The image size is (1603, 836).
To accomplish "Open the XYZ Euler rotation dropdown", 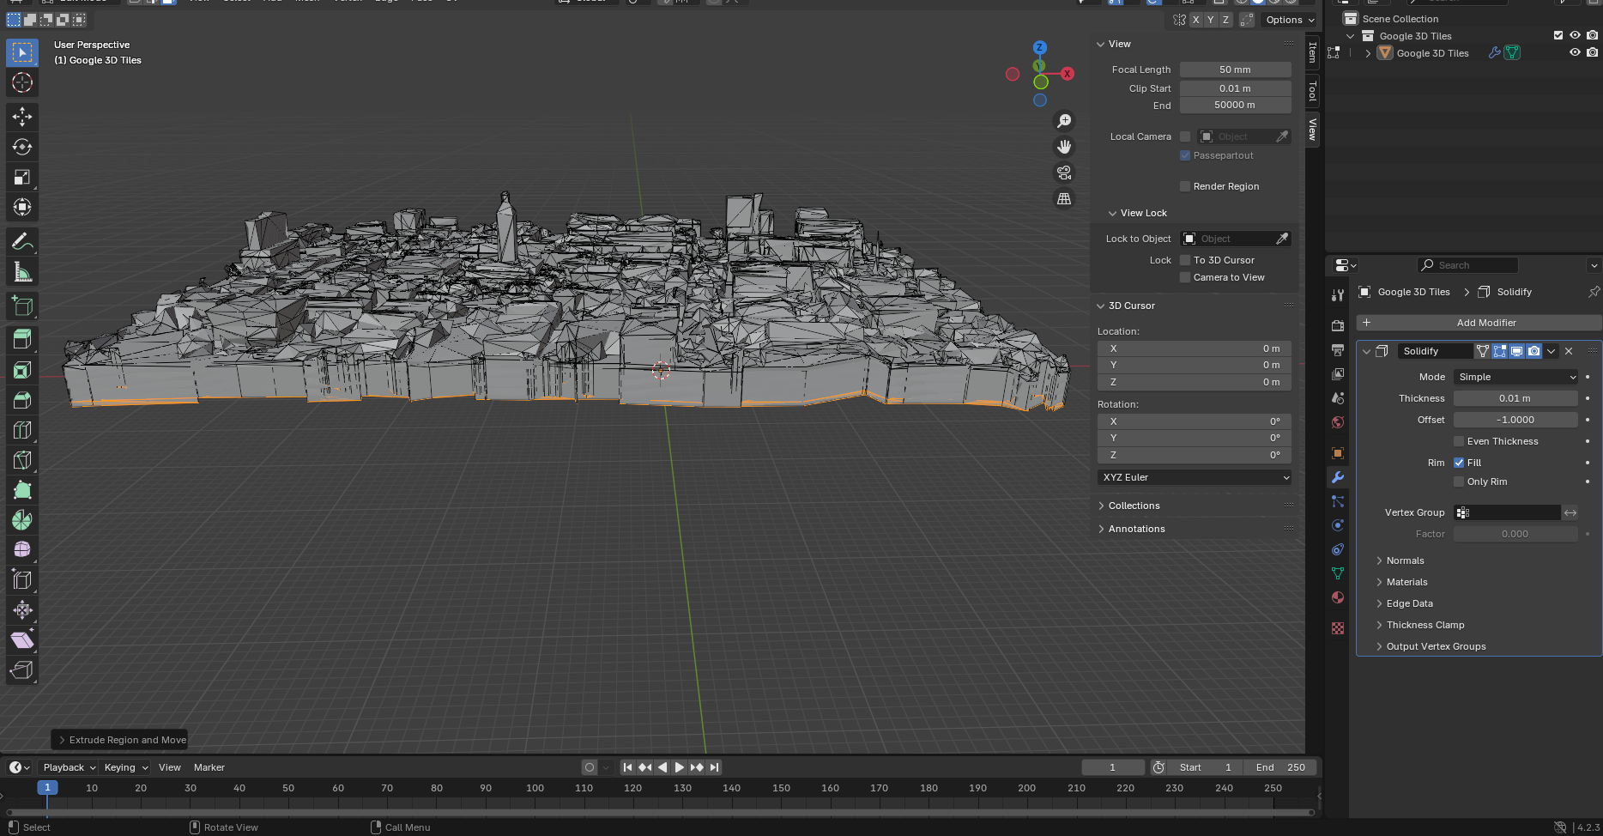I will [1195, 477].
